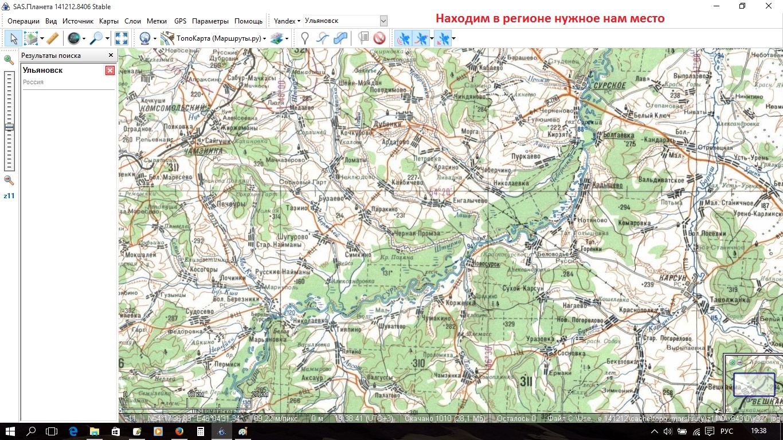Toggle GPS track recording button
Image resolution: width=783 pixels, height=440 pixels.
pyautogui.click(x=421, y=38)
